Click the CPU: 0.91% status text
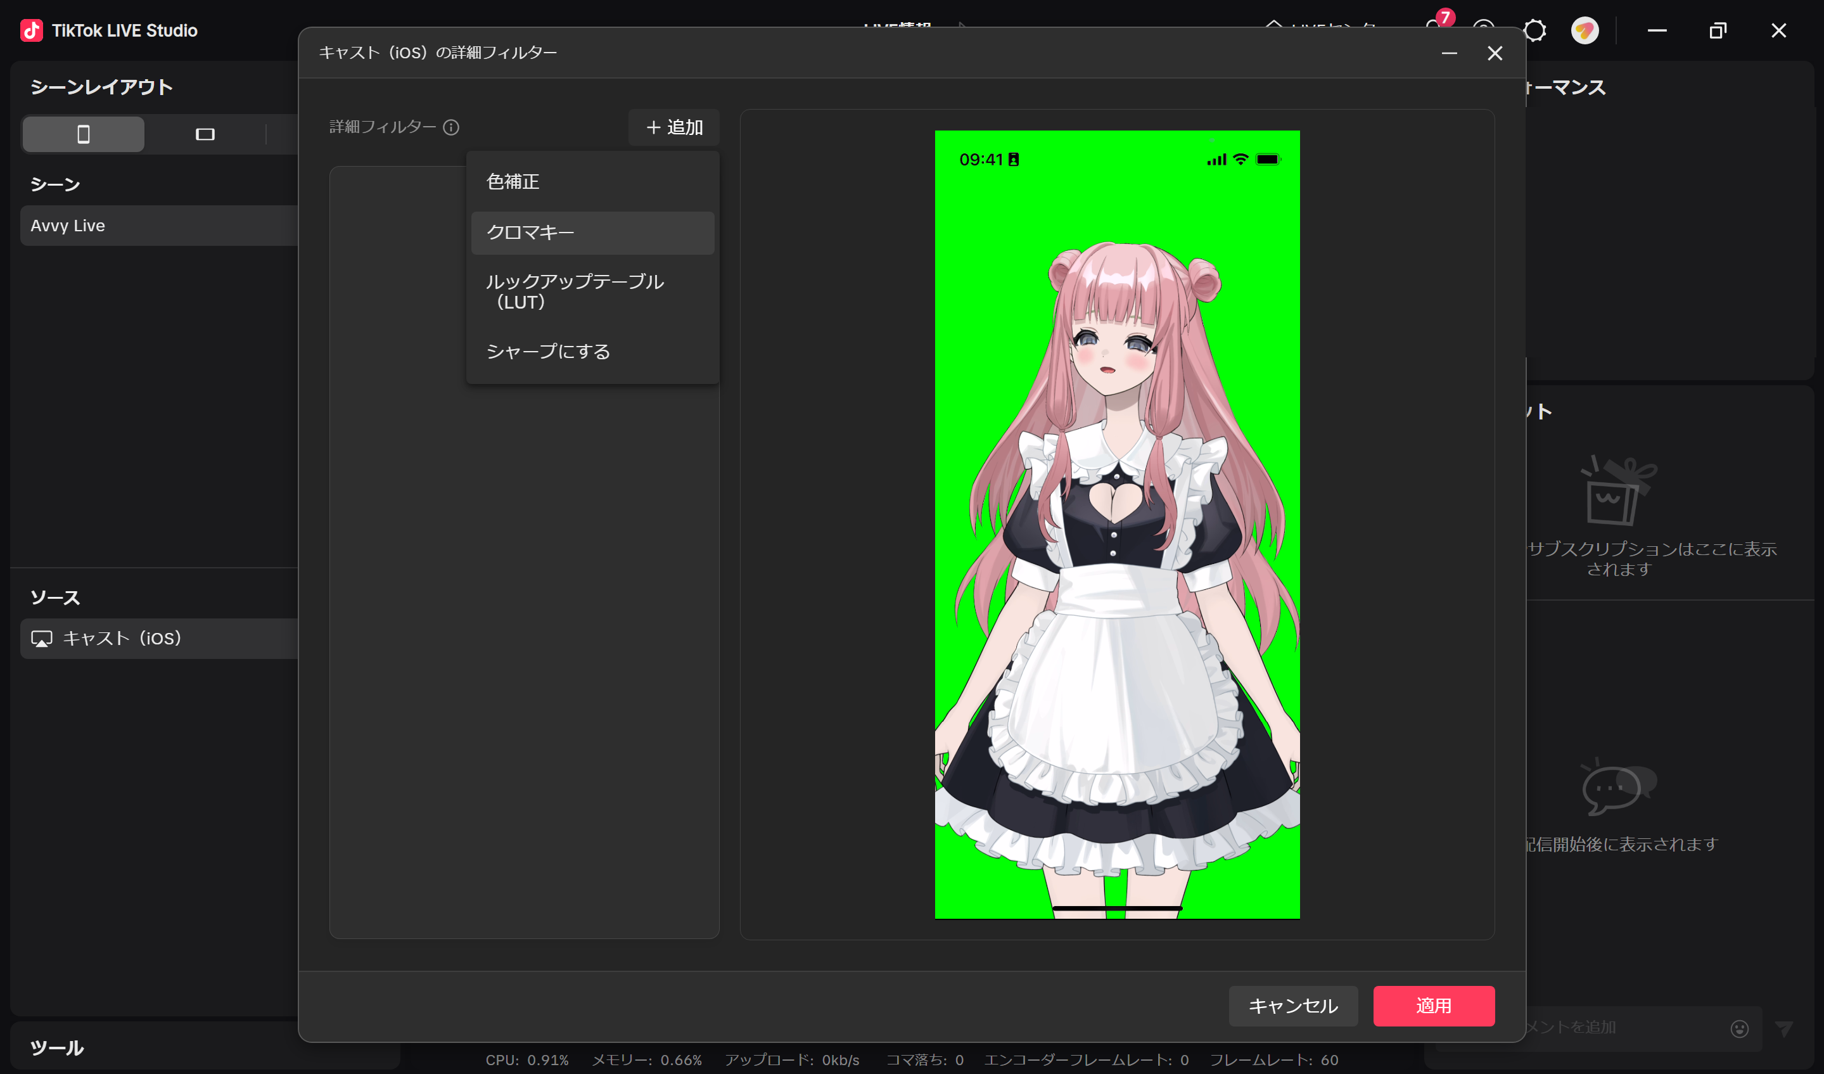1824x1074 pixels. (x=527, y=1060)
